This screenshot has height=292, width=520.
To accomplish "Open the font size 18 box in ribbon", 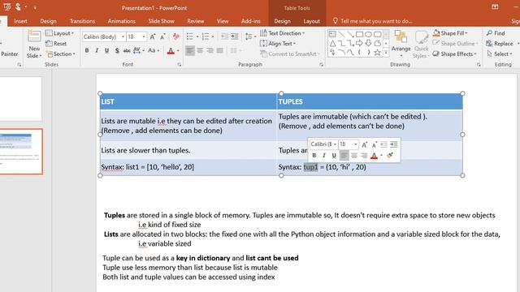I will pyautogui.click(x=136, y=36).
